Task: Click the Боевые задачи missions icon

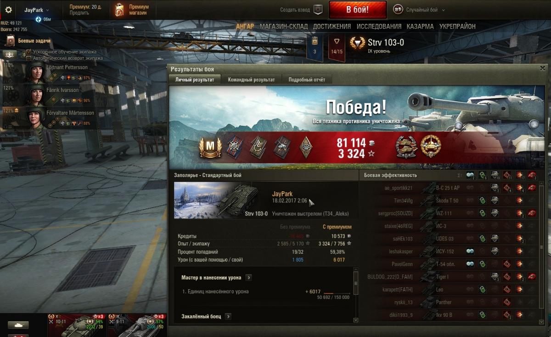Action: [10, 41]
